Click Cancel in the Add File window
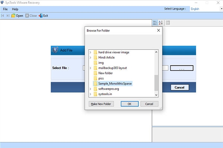Image resolution: width=223 pixels, height=148 pixels. tap(180, 87)
